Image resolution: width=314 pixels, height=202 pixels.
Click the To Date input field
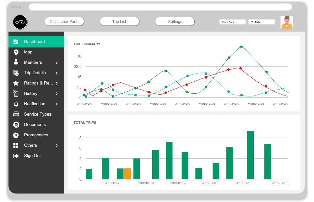[x=262, y=22]
